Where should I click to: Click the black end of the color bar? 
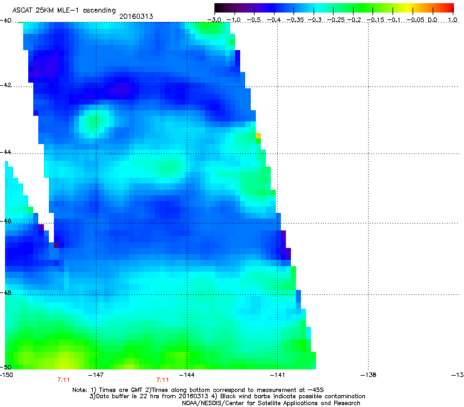coord(219,8)
